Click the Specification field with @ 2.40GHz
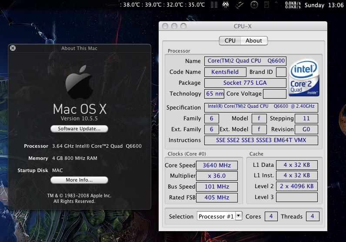The image size is (346, 242). click(x=261, y=107)
